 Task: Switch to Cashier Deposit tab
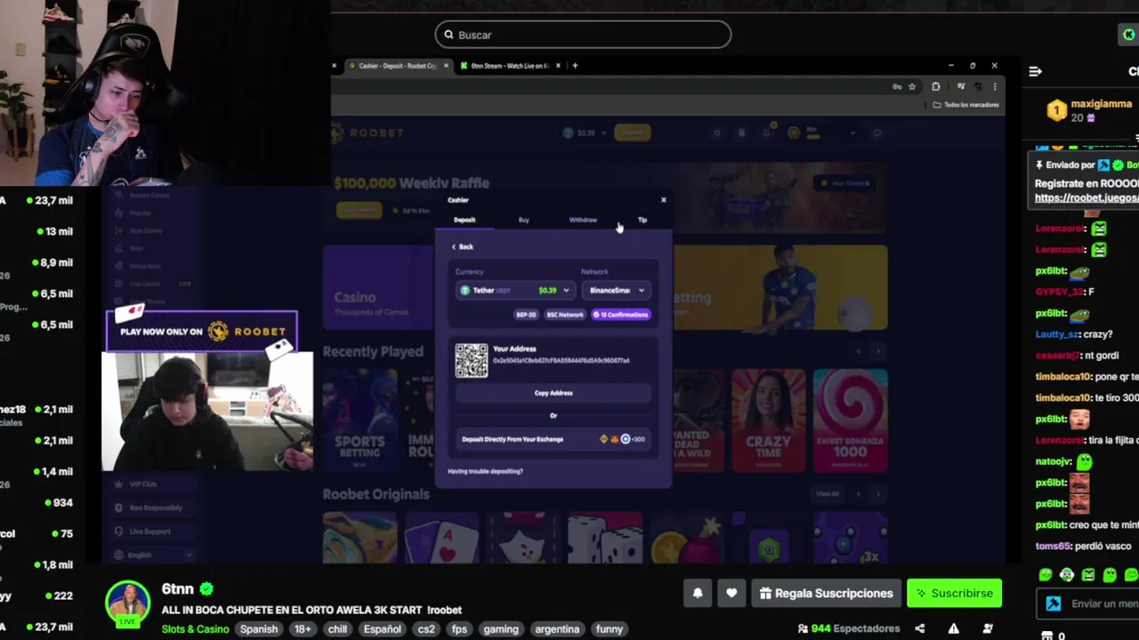pyautogui.click(x=464, y=220)
